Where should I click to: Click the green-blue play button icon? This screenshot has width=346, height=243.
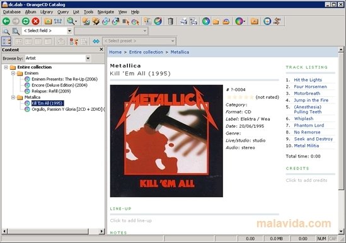pos(206,21)
